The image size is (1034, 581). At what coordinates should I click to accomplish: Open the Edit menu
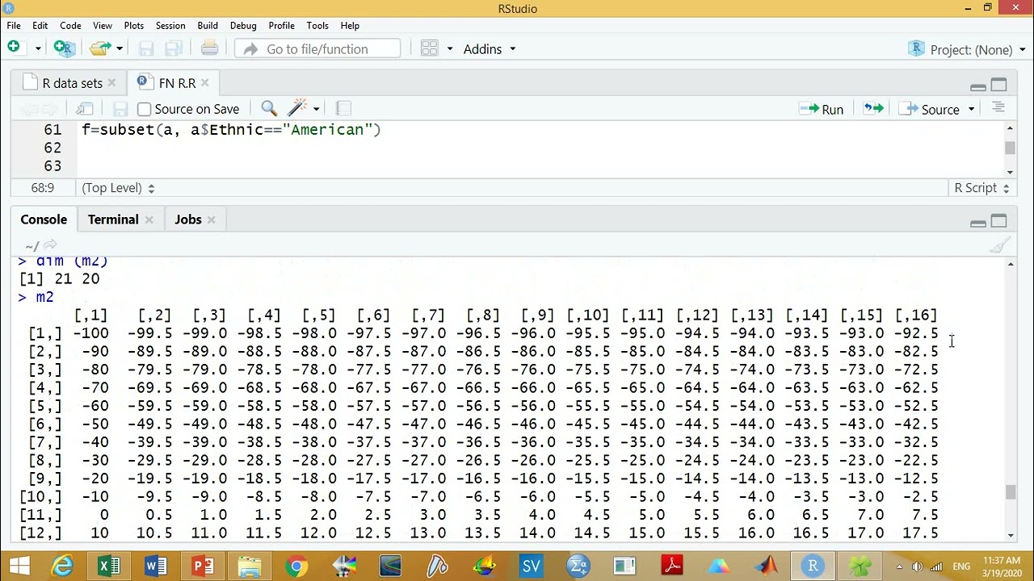(40, 26)
